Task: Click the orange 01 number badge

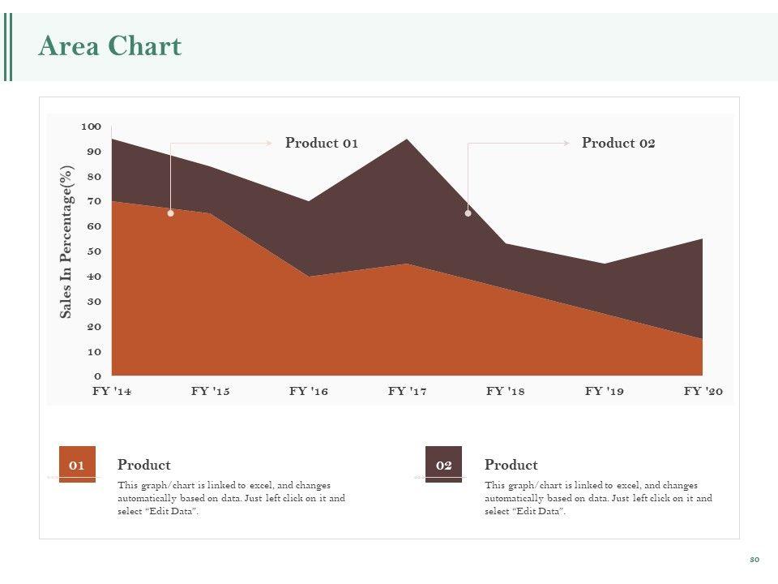Action: (x=77, y=465)
